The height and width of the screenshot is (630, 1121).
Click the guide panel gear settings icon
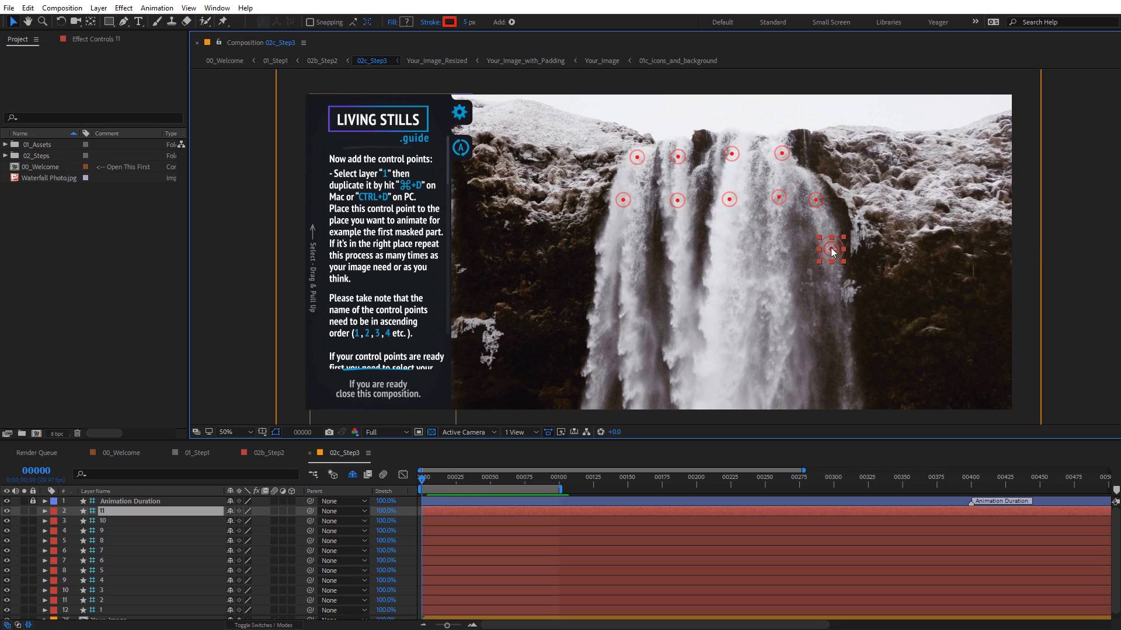[x=460, y=112]
